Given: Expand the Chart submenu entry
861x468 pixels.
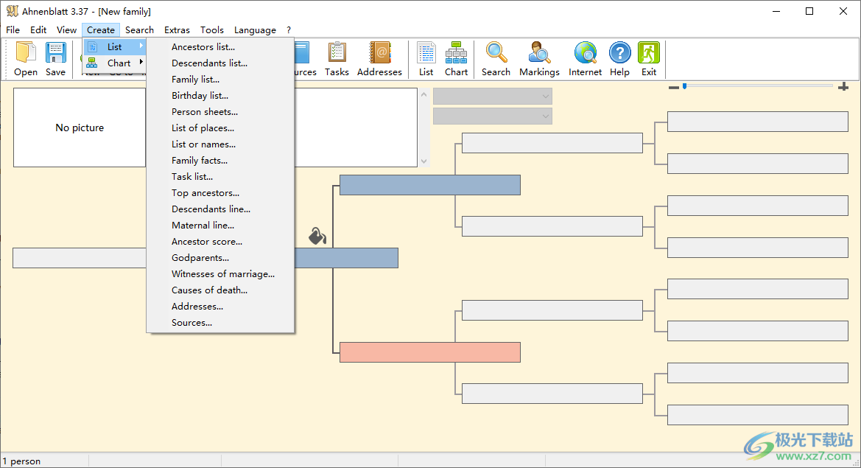Looking at the screenshot, I should click(115, 63).
